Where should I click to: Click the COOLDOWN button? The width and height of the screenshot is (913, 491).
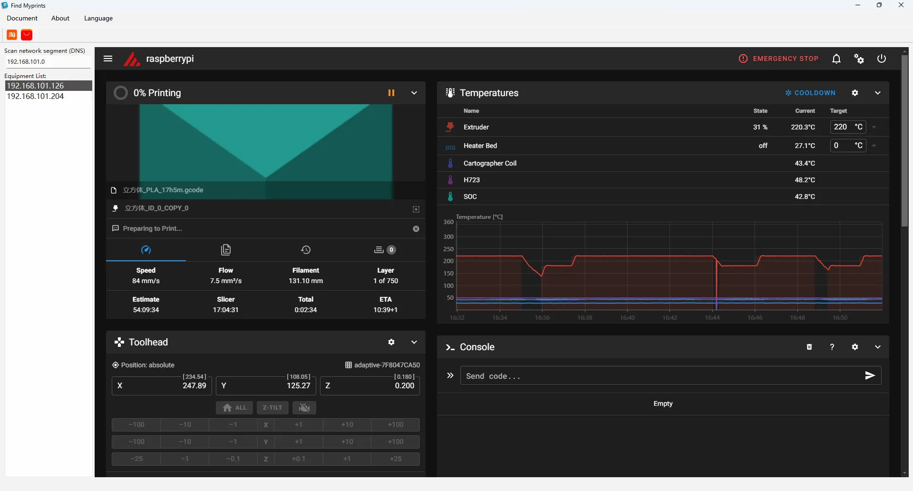(810, 93)
